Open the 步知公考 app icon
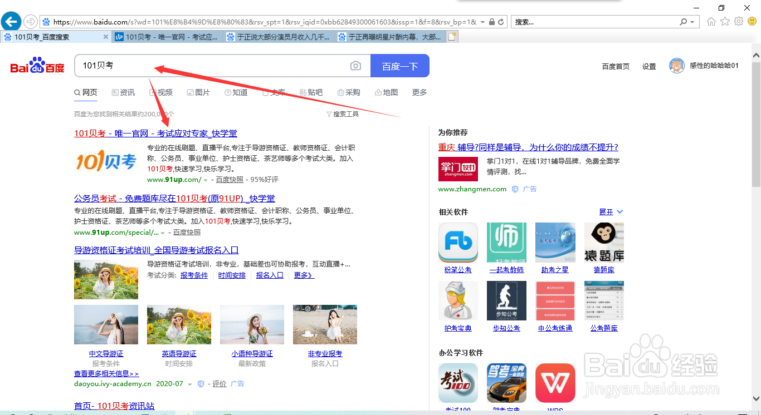761x415 pixels. tap(506, 301)
